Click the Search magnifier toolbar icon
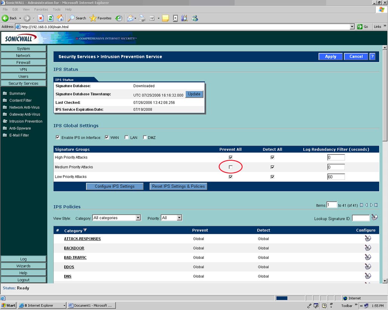Viewport: 388px width, 310px height. pyautogui.click(x=71, y=18)
